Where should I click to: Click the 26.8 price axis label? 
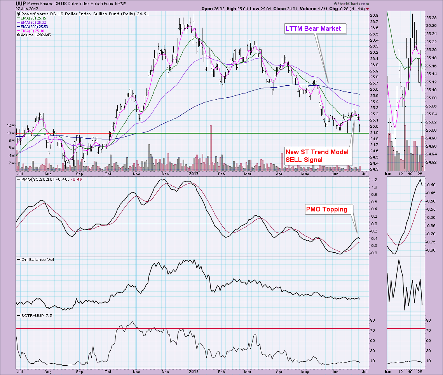tap(374, 16)
